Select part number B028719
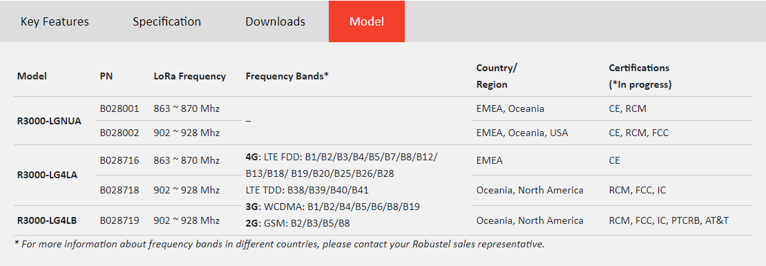Screen dimensions: 766x266 [x=119, y=220]
